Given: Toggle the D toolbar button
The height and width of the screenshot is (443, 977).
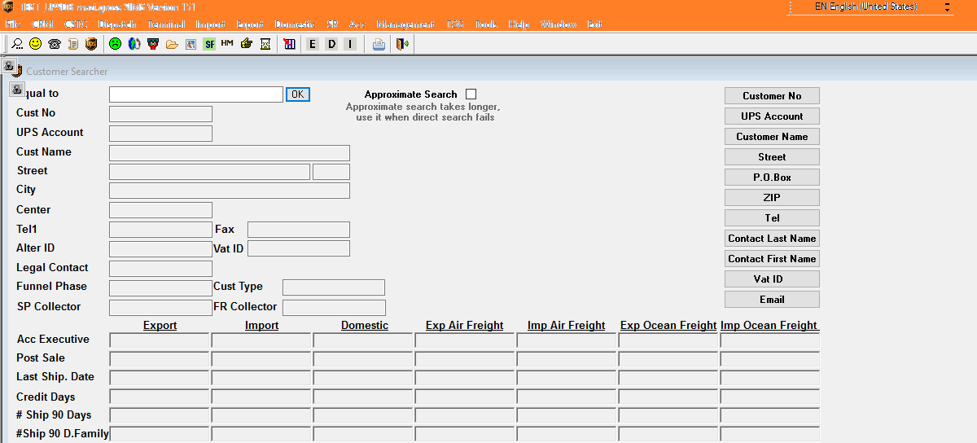Looking at the screenshot, I should pyautogui.click(x=331, y=44).
